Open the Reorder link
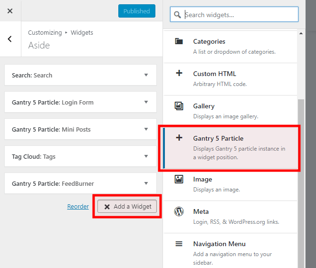The width and height of the screenshot is (316, 268). tap(78, 206)
